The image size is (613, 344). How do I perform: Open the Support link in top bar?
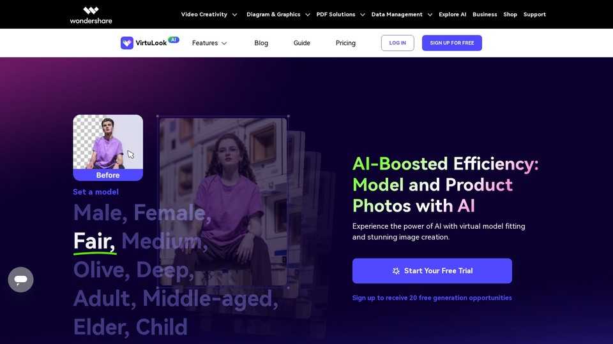tap(534, 15)
